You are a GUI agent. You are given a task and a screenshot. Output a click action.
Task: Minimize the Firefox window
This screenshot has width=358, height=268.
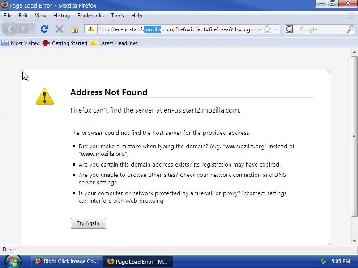[321, 4]
